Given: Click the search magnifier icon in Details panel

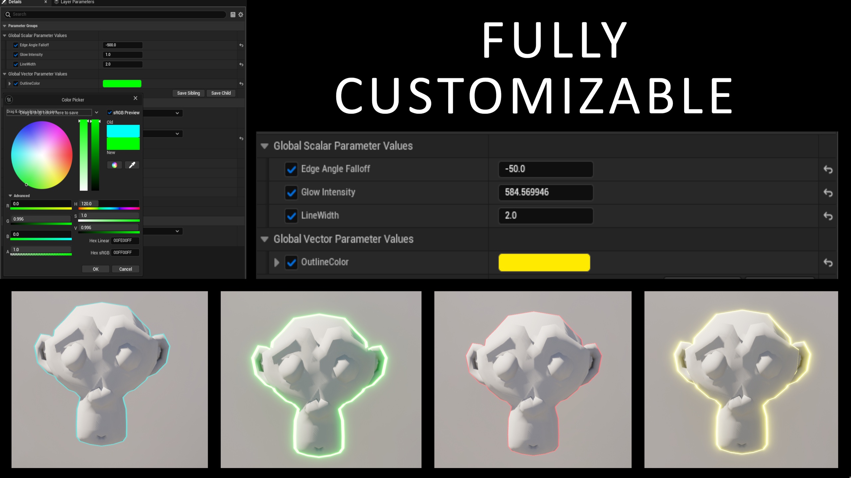Looking at the screenshot, I should click(8, 14).
